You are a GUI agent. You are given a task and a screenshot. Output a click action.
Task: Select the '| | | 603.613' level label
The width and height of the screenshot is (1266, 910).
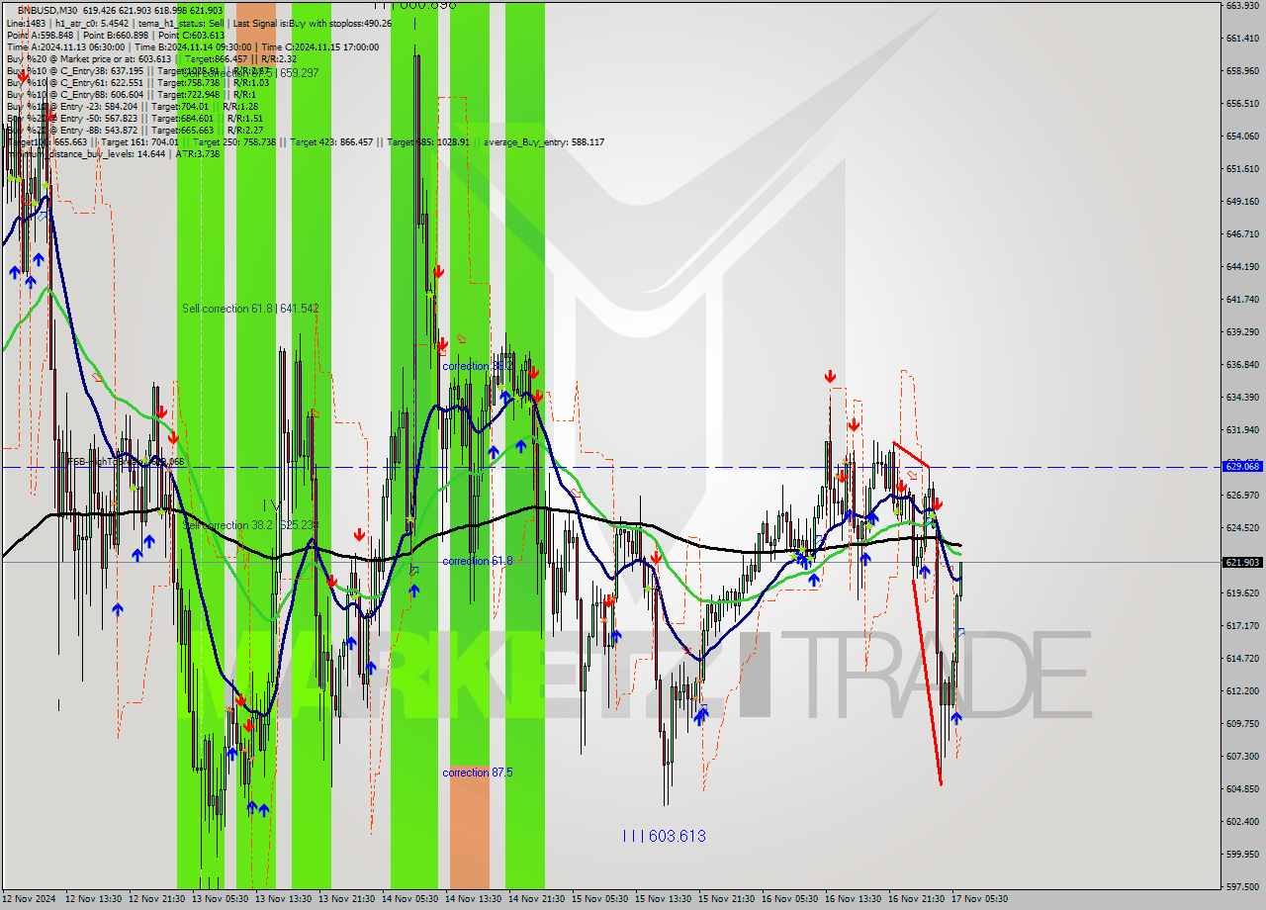(664, 836)
